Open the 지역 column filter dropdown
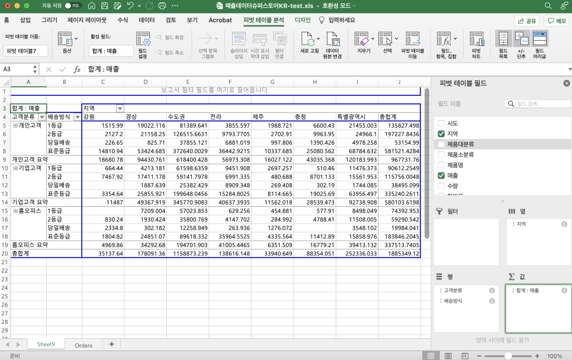The width and height of the screenshot is (572, 360). coord(120,109)
